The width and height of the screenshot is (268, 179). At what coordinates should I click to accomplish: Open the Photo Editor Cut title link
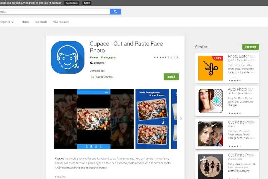(242, 56)
